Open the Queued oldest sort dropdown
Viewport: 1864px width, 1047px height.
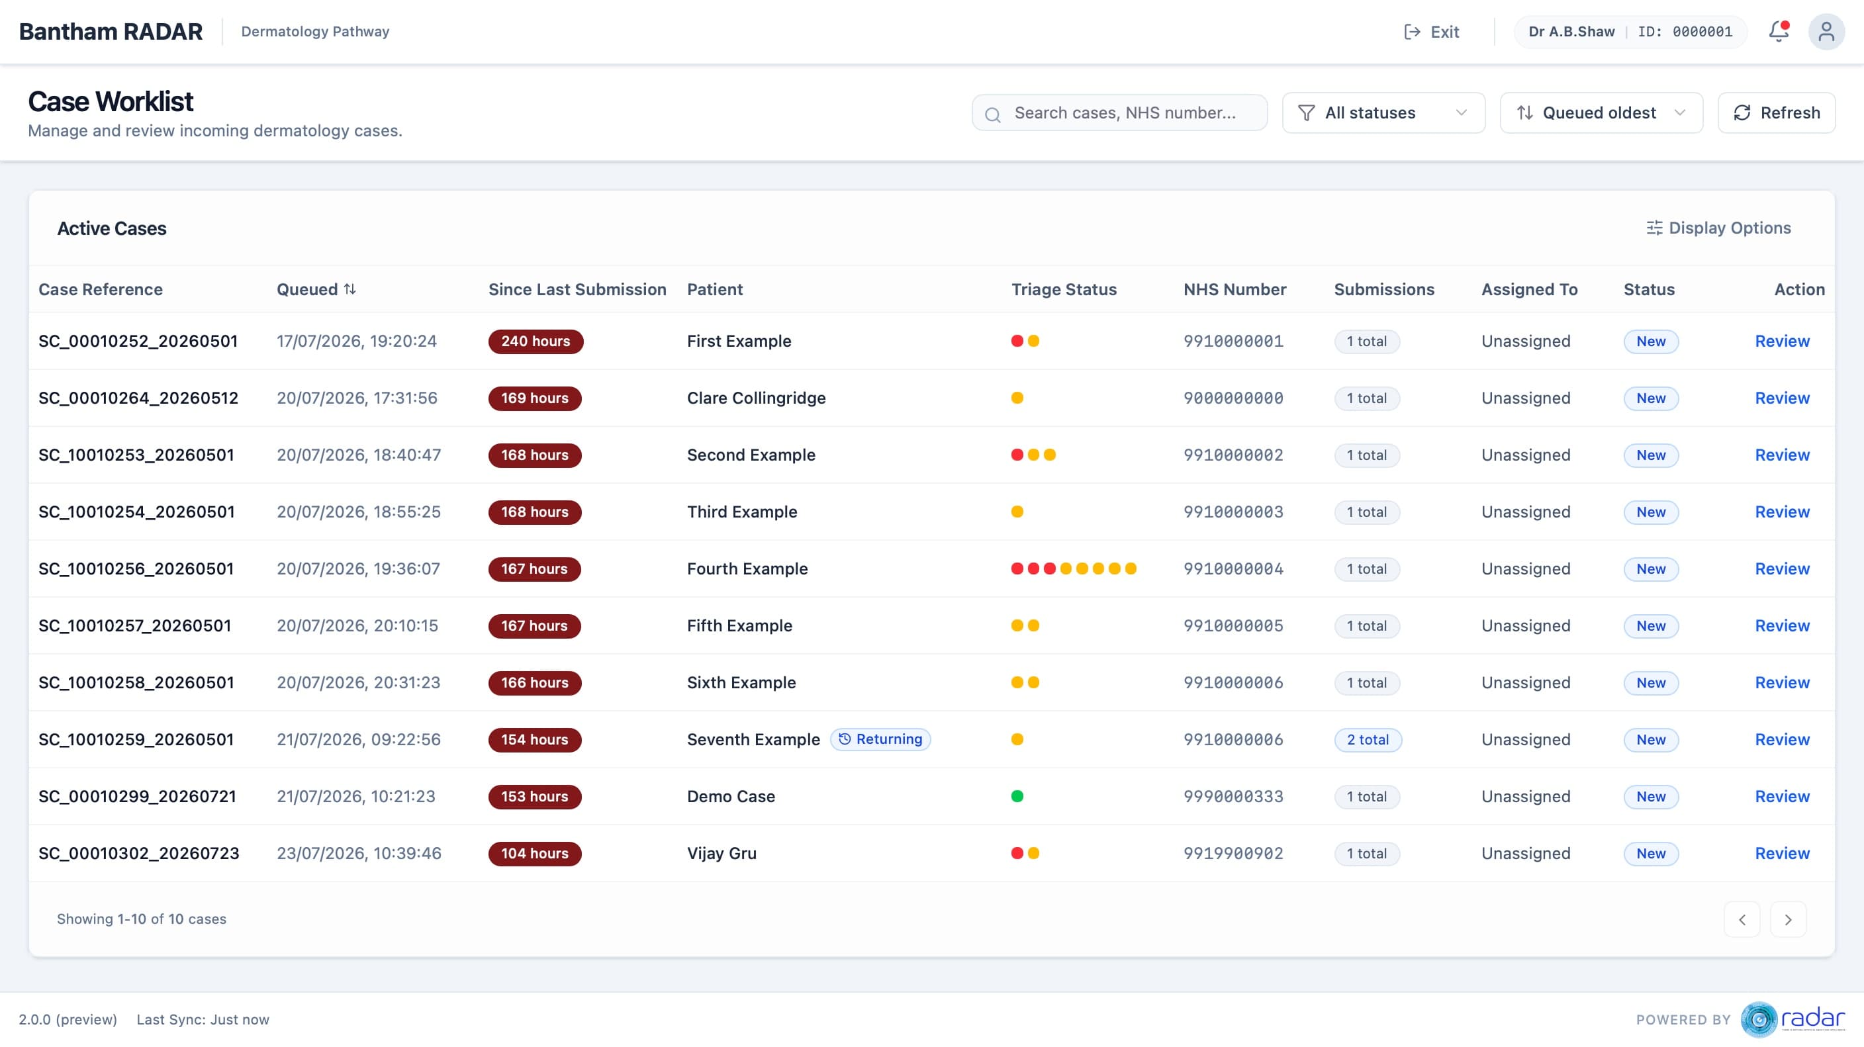[1601, 113]
